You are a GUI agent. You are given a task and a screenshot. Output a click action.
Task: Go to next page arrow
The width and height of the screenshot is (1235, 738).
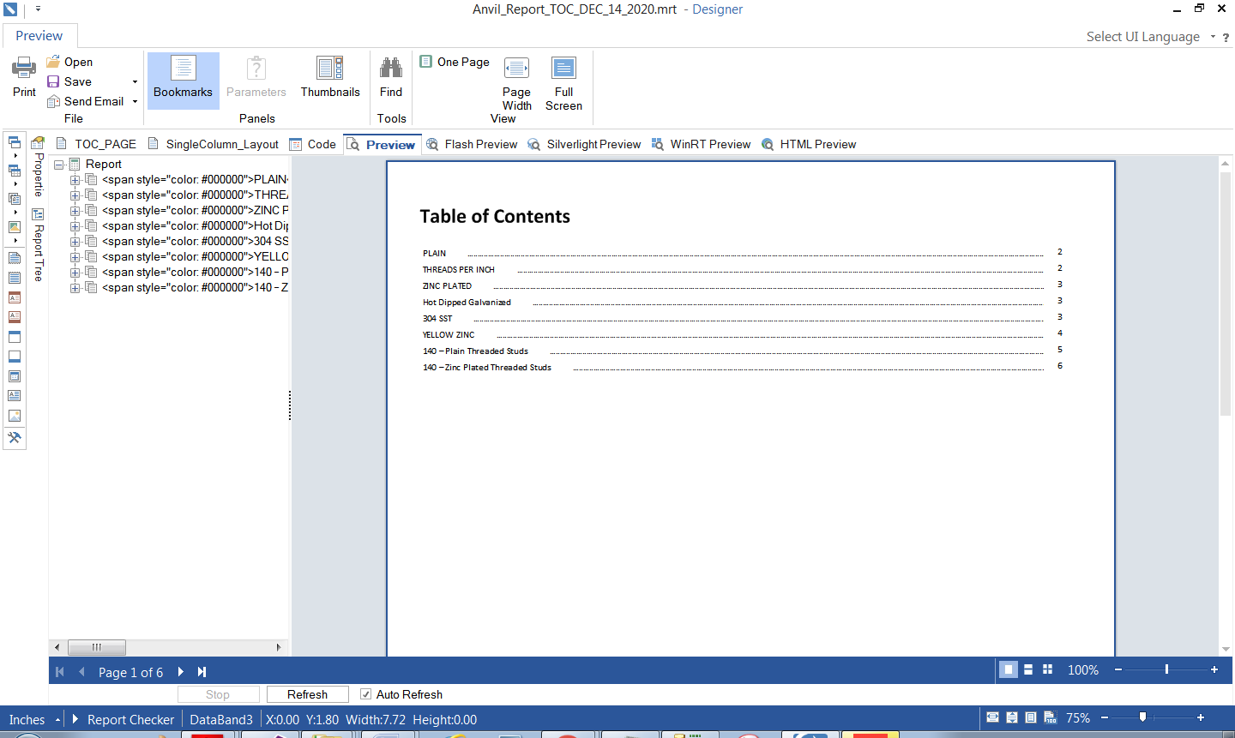click(181, 672)
